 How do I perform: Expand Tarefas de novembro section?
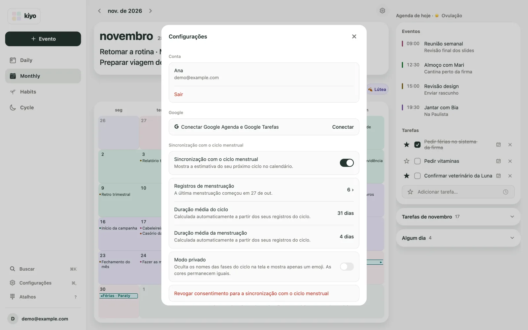[x=458, y=217]
